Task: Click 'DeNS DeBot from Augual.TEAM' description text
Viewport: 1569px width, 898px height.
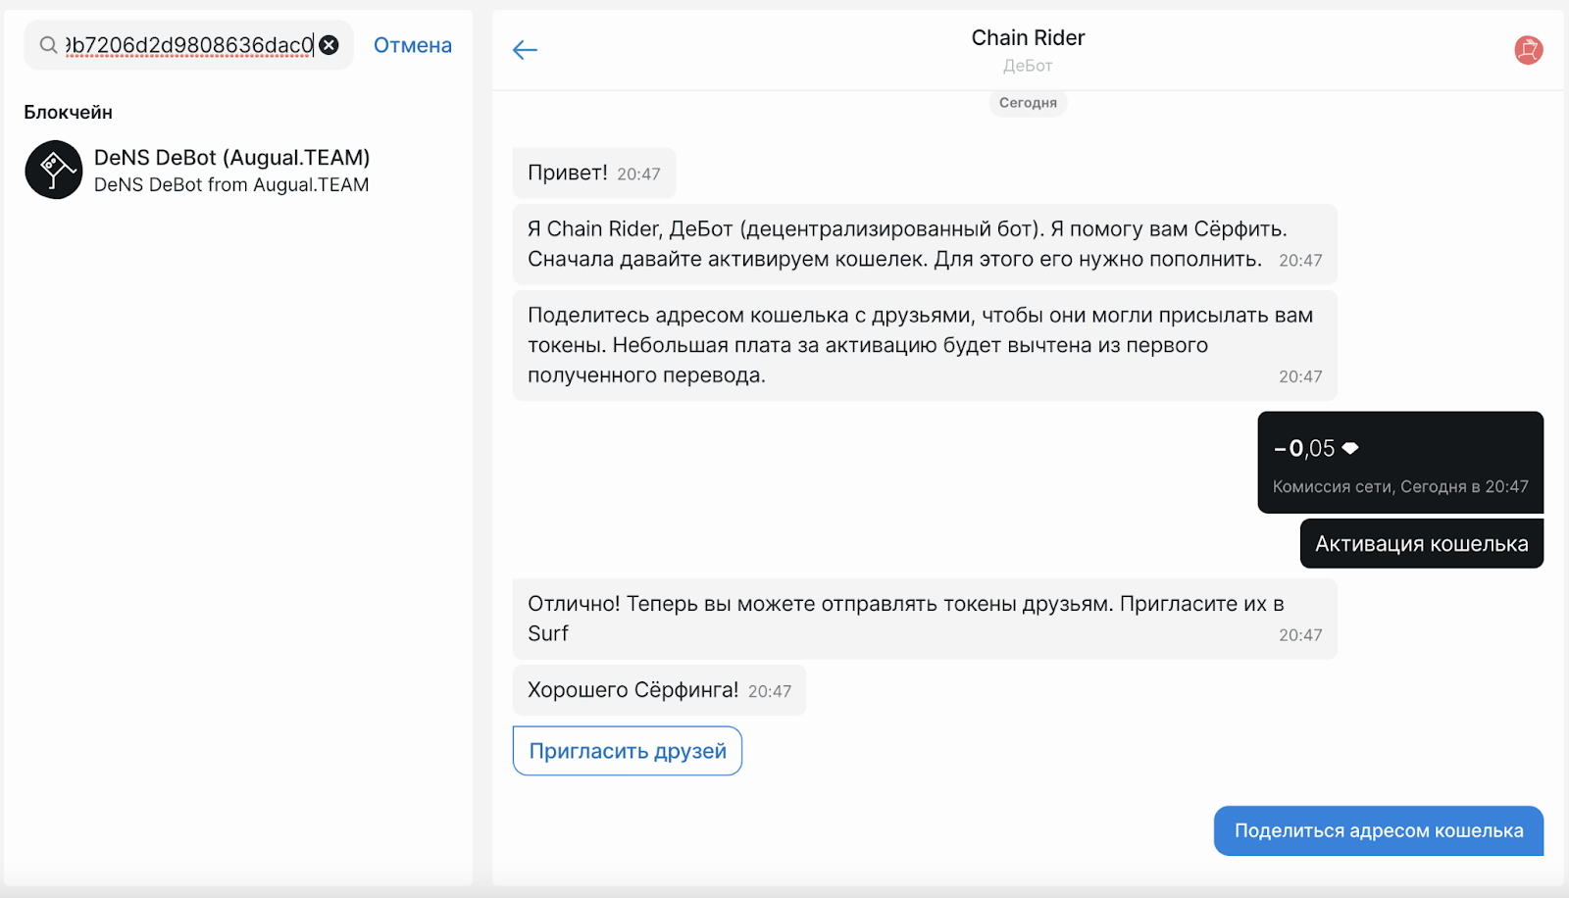Action: (x=231, y=185)
